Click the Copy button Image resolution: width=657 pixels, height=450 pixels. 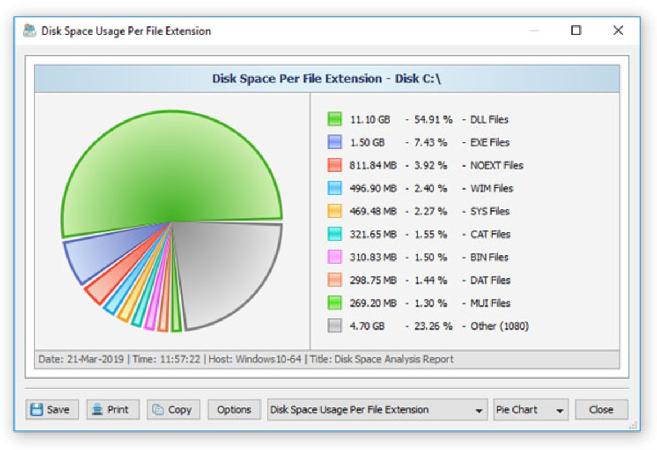click(x=173, y=409)
